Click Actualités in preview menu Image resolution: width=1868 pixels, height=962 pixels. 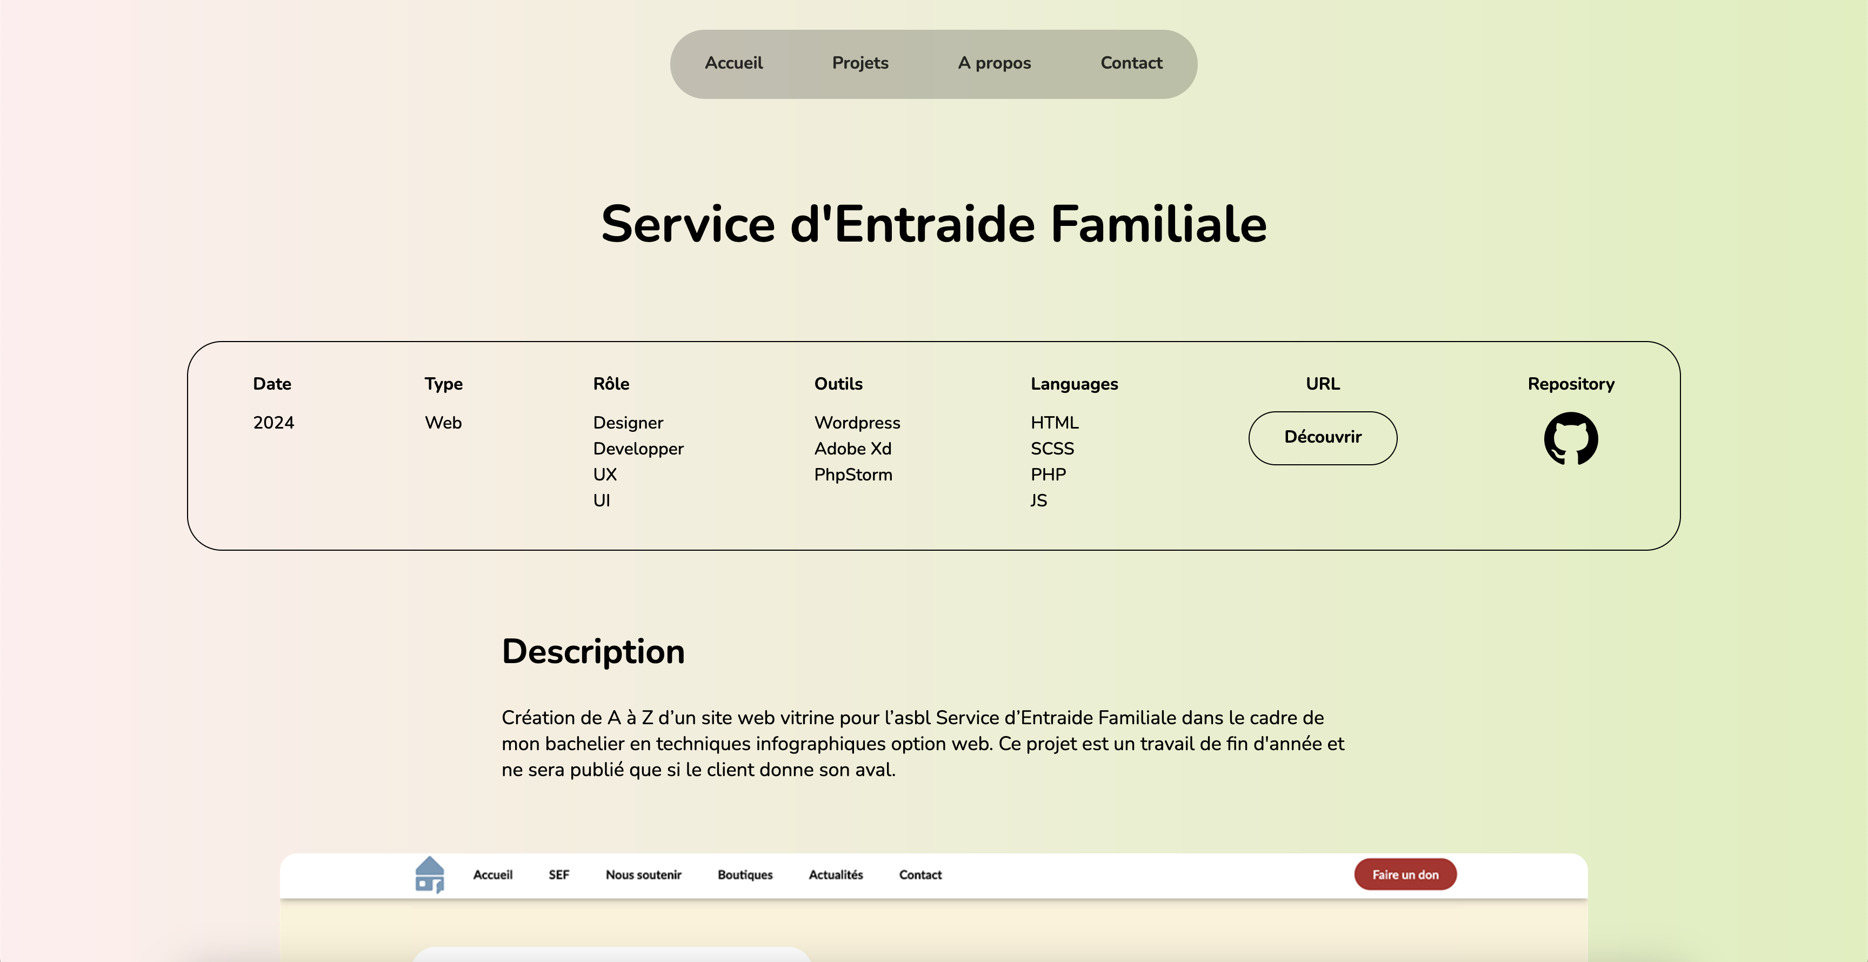(836, 874)
